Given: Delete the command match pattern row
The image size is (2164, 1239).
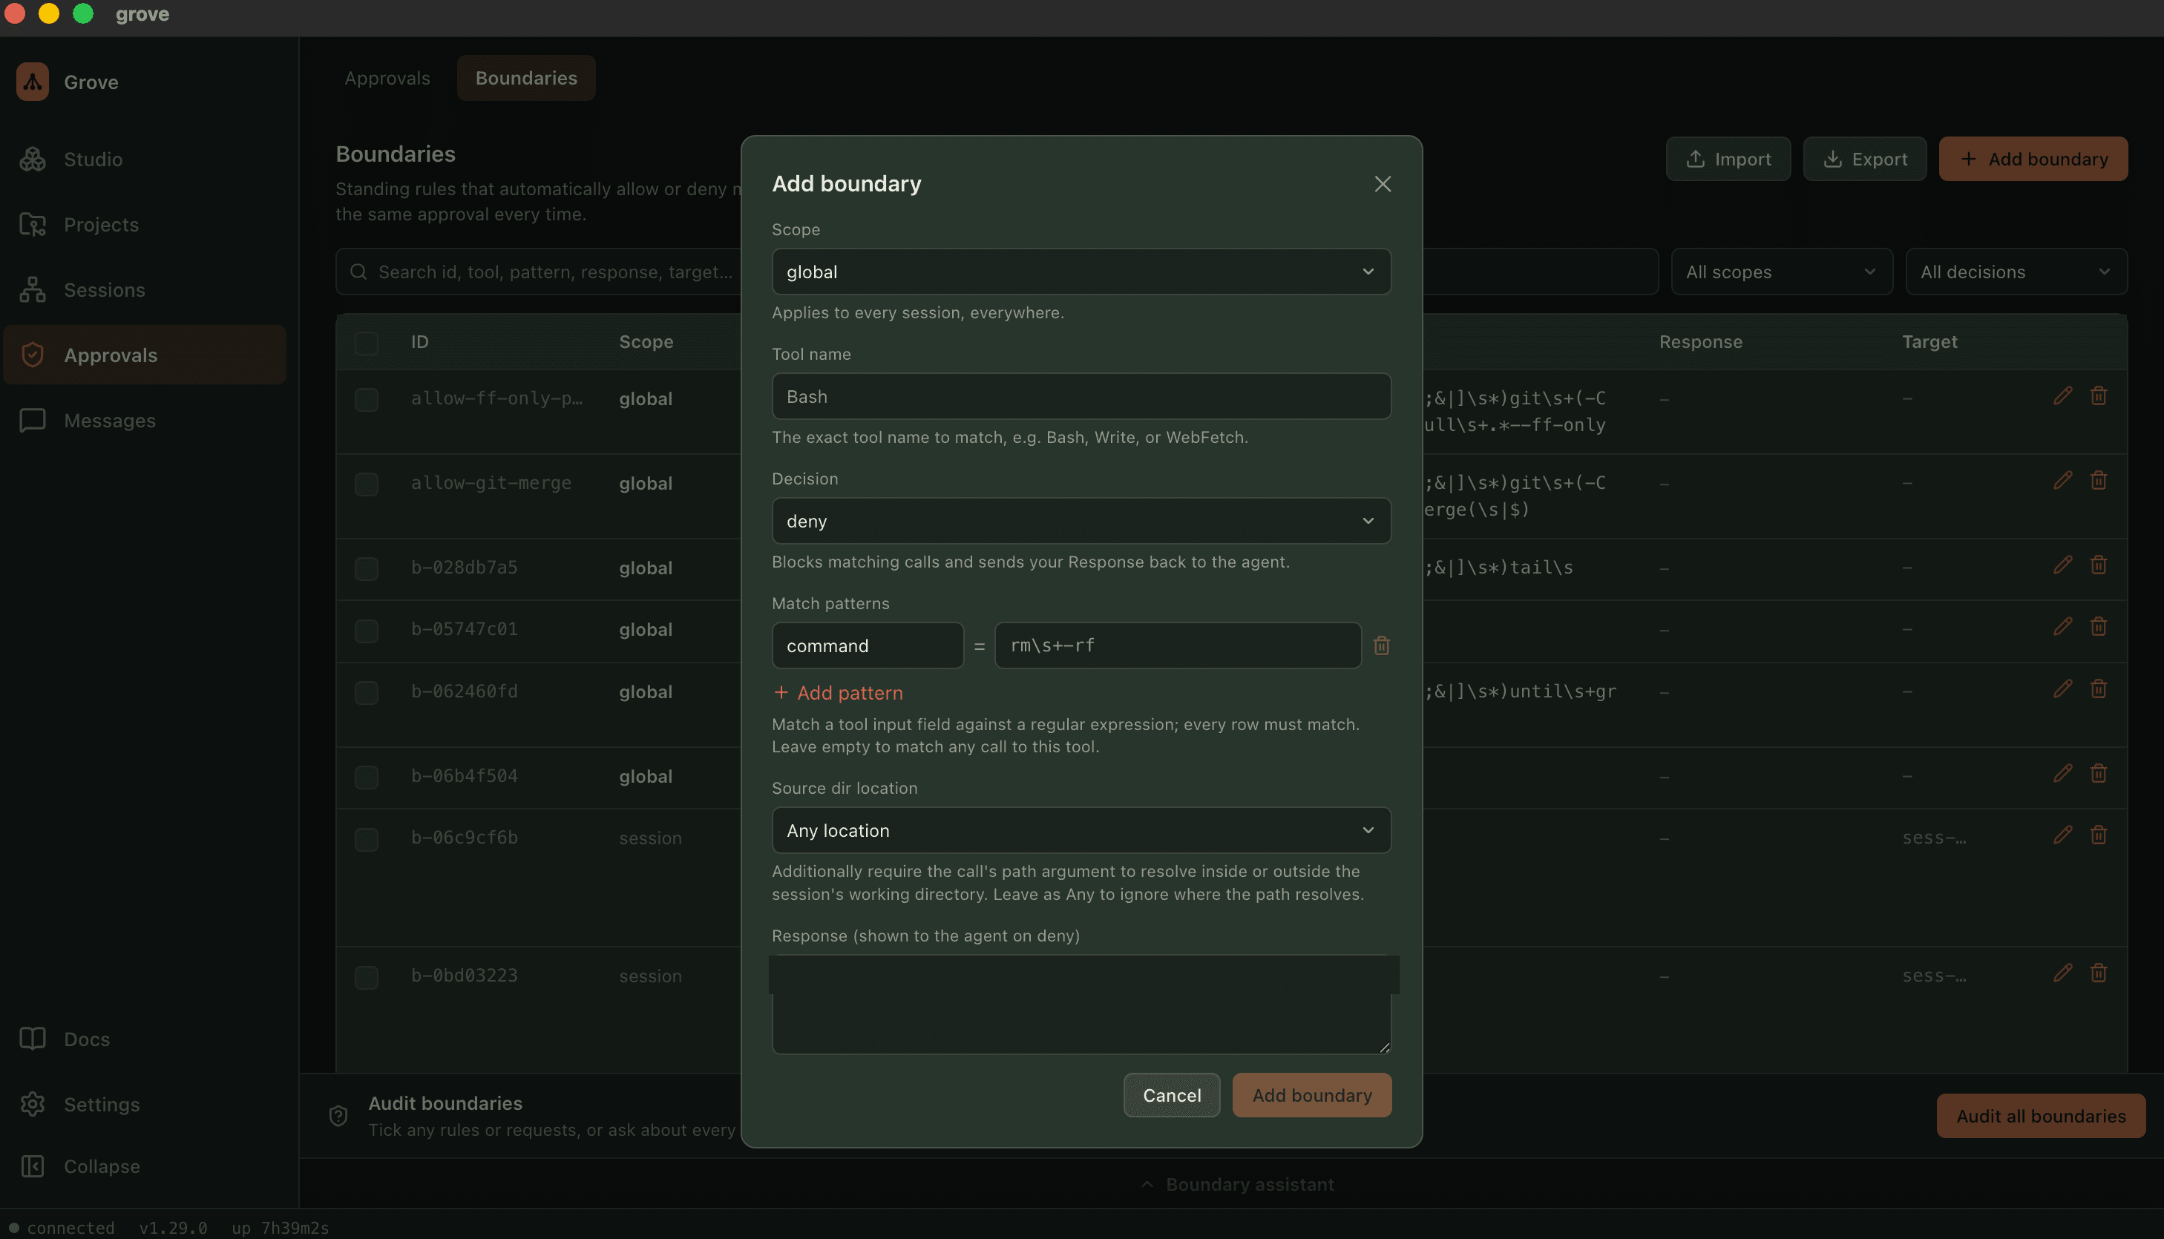Looking at the screenshot, I should click(1382, 646).
